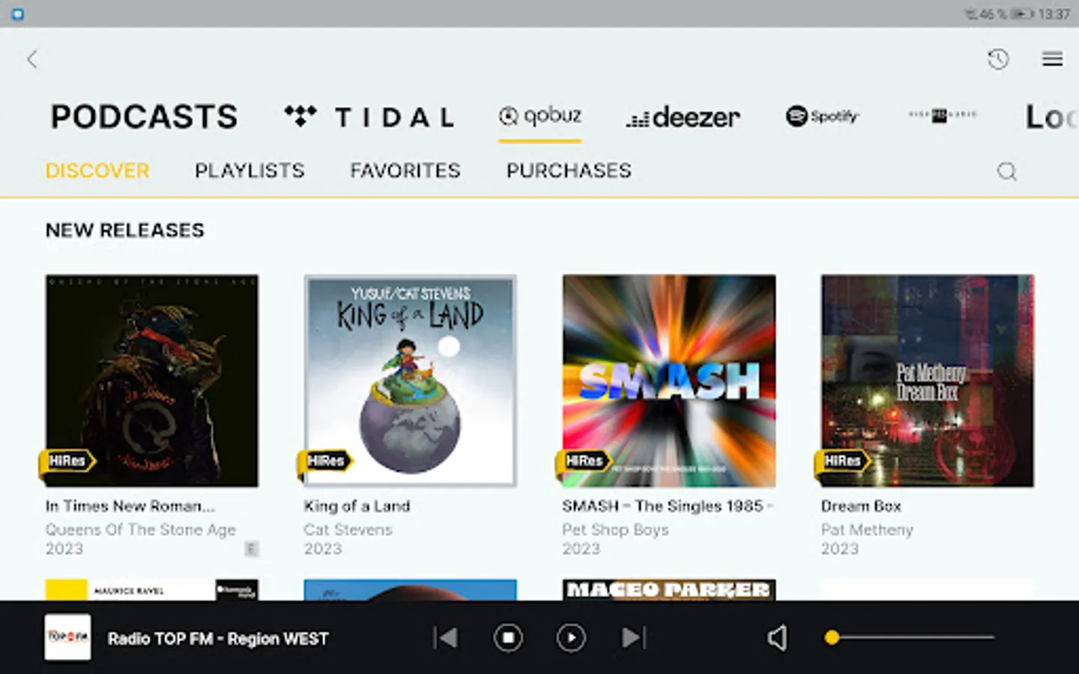
Task: Click the 13:37 clock in status bar
Action: click(1054, 14)
